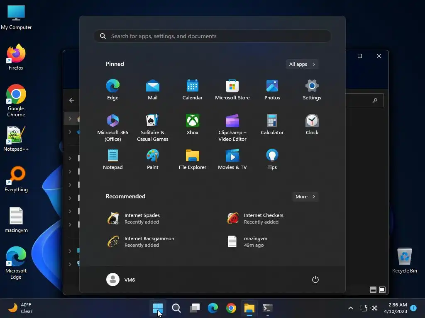The width and height of the screenshot is (425, 318).
Task: Switch to File Explorer on taskbar
Action: point(249,308)
